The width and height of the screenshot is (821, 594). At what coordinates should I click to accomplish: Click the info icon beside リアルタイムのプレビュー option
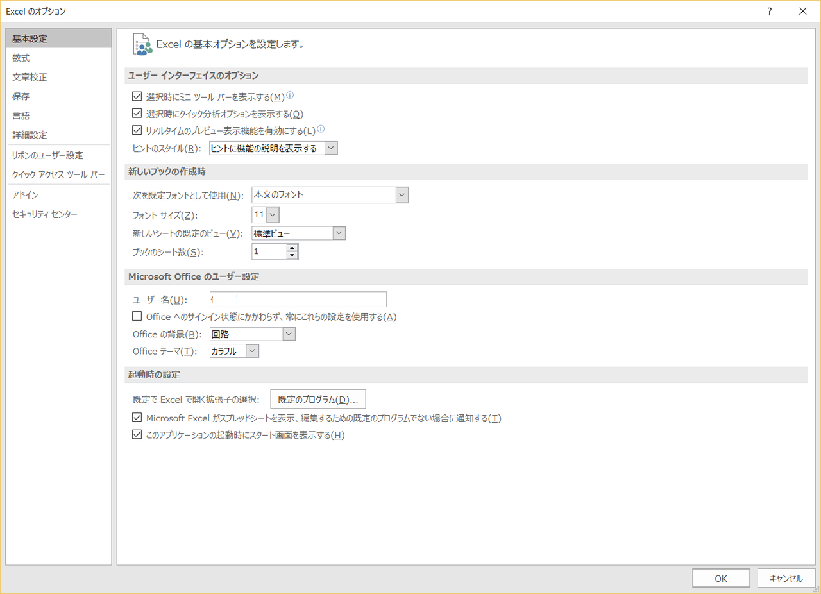[321, 129]
